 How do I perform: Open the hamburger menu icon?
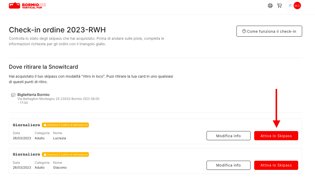290,5
